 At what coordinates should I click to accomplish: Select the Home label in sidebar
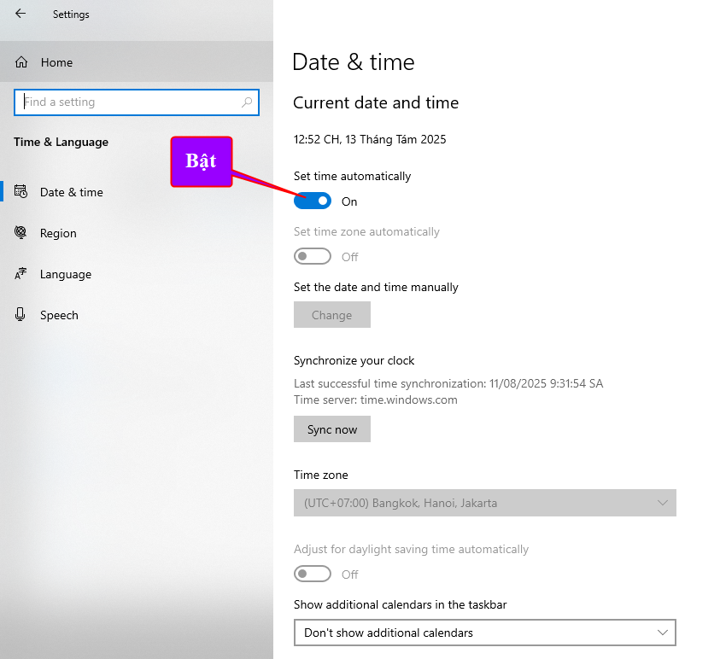point(56,62)
